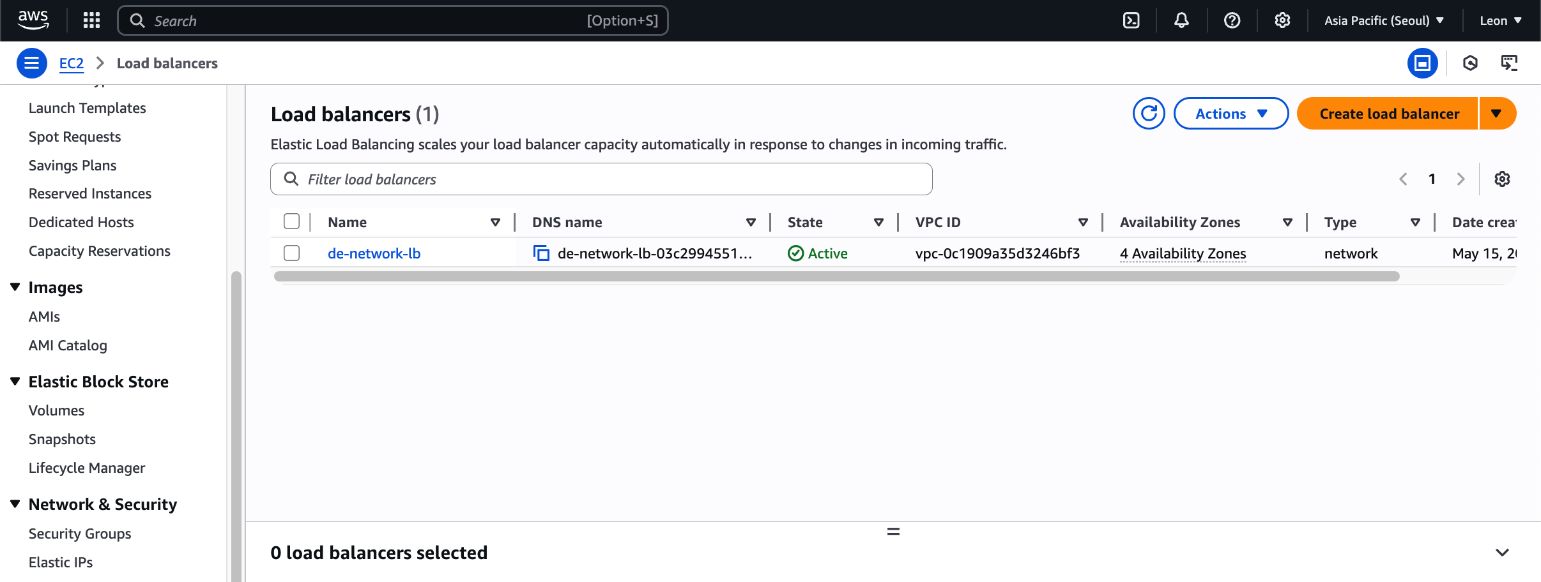Open the de-network-lb load balancer link
The height and width of the screenshot is (582, 1541).
(374, 253)
